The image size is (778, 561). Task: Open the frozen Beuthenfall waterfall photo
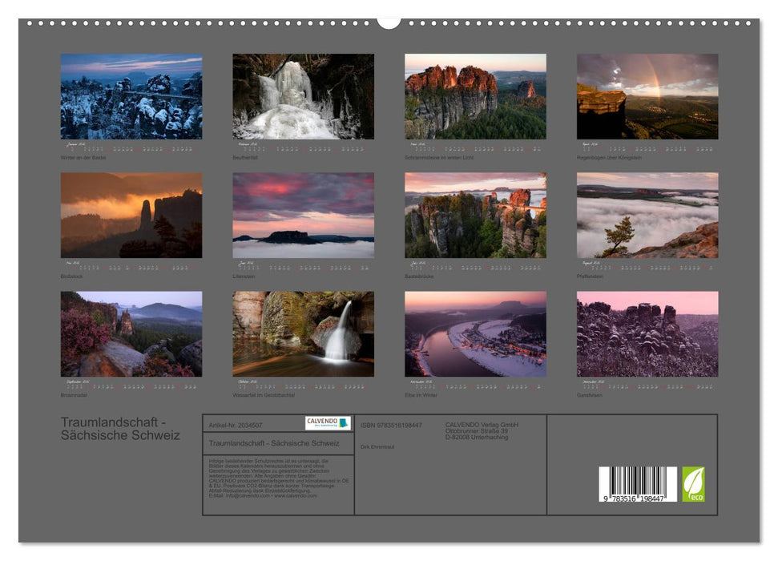point(303,97)
